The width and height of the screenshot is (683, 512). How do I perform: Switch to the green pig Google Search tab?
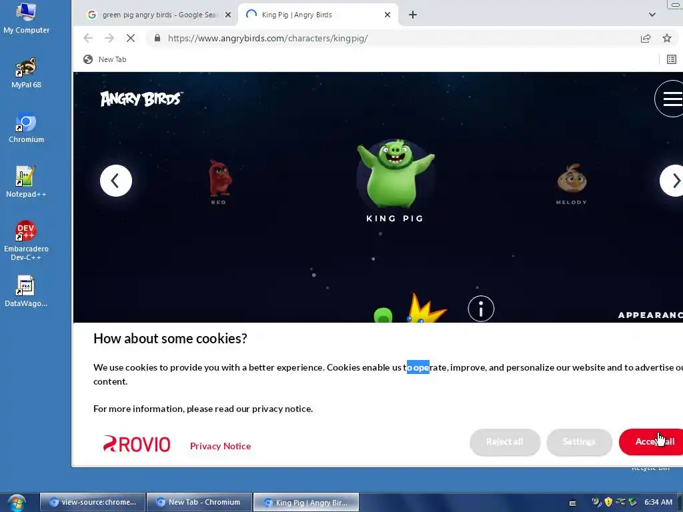159,15
